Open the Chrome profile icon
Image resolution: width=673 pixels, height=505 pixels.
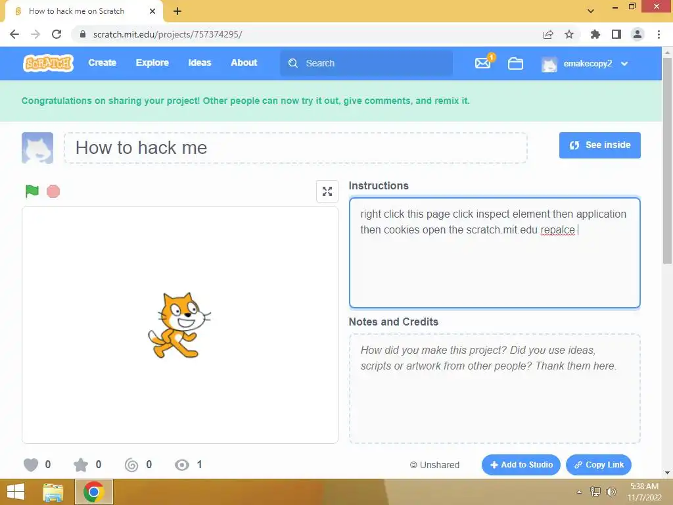(x=638, y=34)
